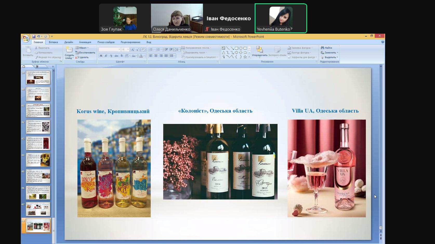Toggle italic (К) formatting
The image size is (435, 244).
(106, 56)
